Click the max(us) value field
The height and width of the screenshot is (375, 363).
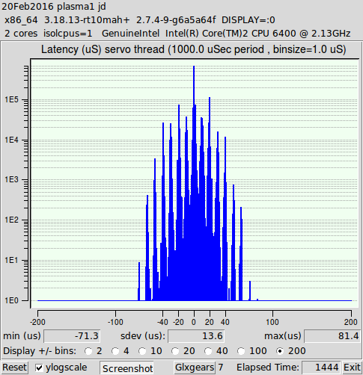pos(332,336)
